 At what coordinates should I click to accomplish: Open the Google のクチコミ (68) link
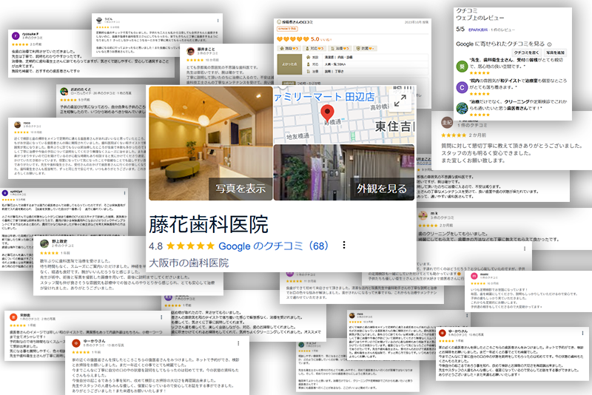coord(273,246)
